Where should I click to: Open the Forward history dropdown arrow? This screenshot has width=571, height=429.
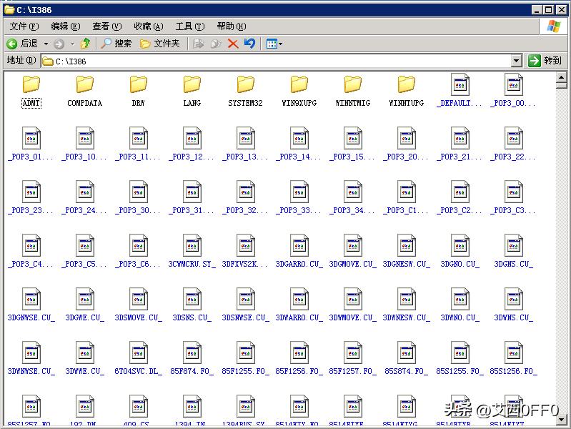(x=72, y=44)
